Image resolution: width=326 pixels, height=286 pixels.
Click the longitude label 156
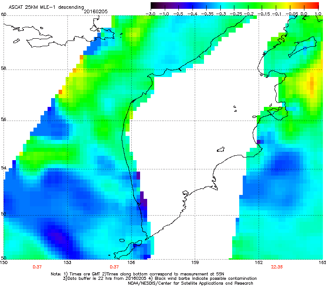[131, 263]
